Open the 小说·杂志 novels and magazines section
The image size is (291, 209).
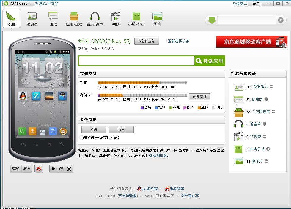[x=136, y=18]
